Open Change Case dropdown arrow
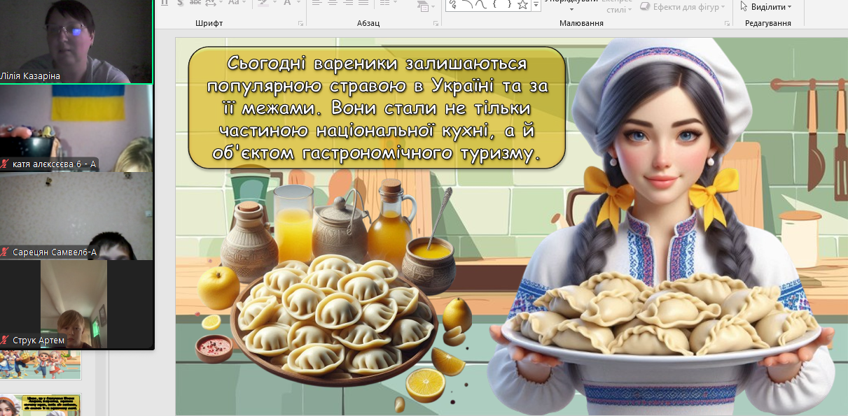Screen dimensions: 848x416 pyautogui.click(x=243, y=3)
